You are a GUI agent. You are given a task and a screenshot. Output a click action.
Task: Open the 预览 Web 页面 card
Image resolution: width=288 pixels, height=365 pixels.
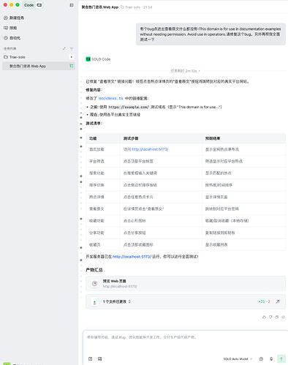pyautogui.click(x=186, y=284)
